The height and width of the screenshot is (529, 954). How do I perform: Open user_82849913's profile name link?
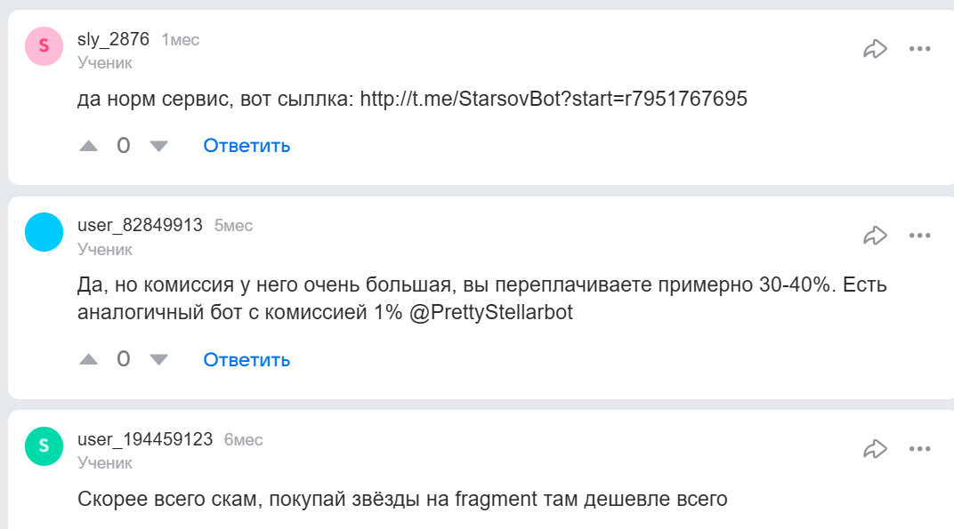tap(140, 226)
